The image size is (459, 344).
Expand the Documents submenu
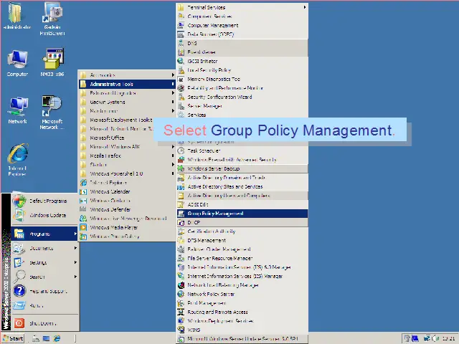[x=44, y=248]
